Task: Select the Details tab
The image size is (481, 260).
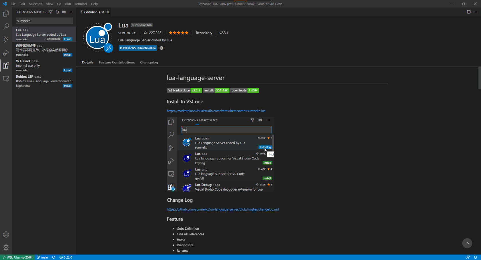Action: click(88, 62)
